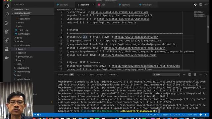
Task: Open the django-allauth GitHub link
Action: click(135, 48)
